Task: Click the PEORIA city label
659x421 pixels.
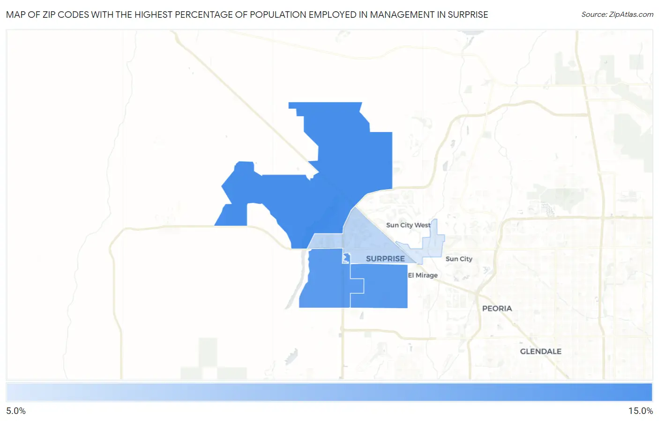Action: (497, 309)
